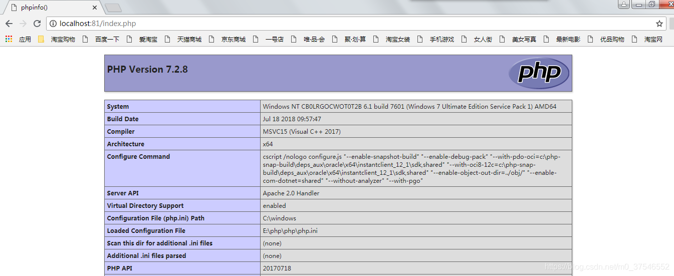Open the 淘宝女装 bookmark
This screenshot has width=674, height=276.
(x=391, y=39)
